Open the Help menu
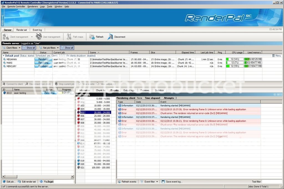The width and height of the screenshot is (284, 189). 67,7
